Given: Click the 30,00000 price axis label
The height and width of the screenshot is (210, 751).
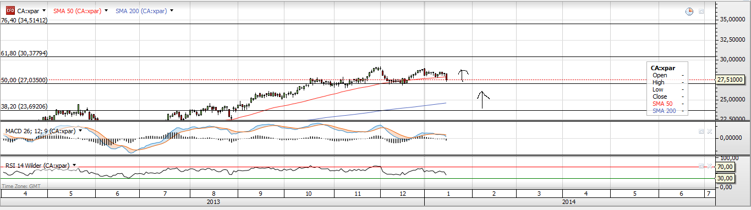Looking at the screenshot, I should [x=732, y=59].
